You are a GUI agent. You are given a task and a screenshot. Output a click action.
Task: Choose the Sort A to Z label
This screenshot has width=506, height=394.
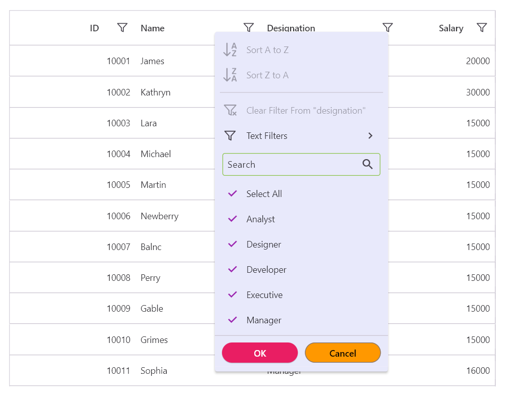267,50
